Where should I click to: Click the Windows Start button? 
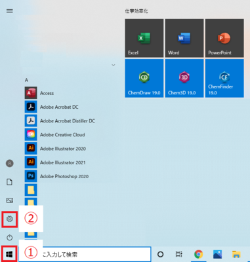click(x=9, y=254)
